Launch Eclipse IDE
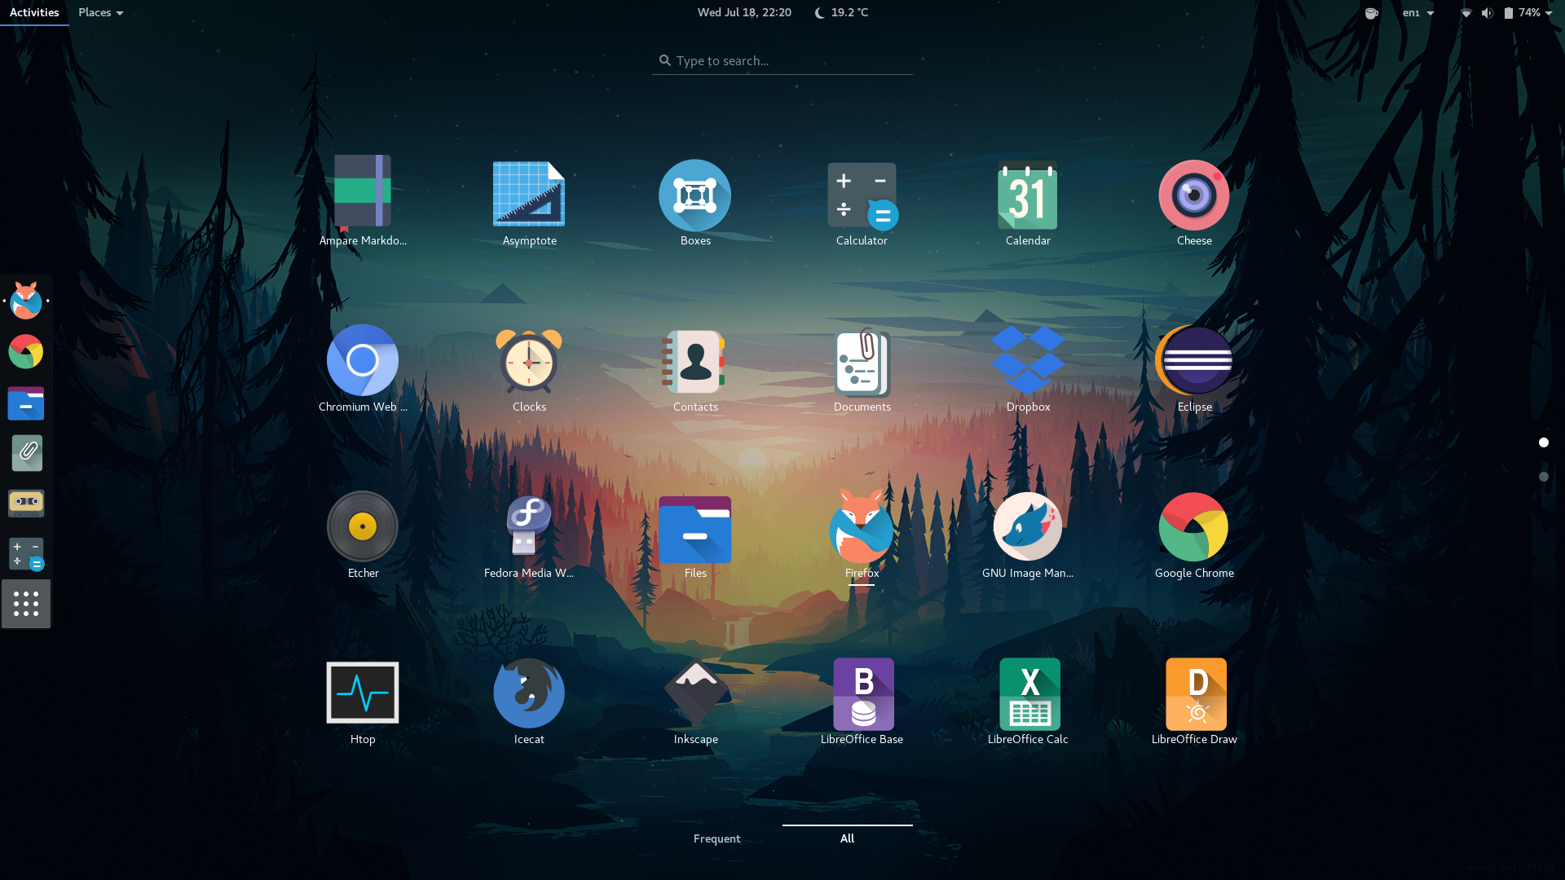The image size is (1565, 880). tap(1194, 361)
